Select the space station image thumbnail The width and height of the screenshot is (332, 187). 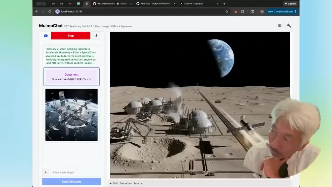pos(72,115)
